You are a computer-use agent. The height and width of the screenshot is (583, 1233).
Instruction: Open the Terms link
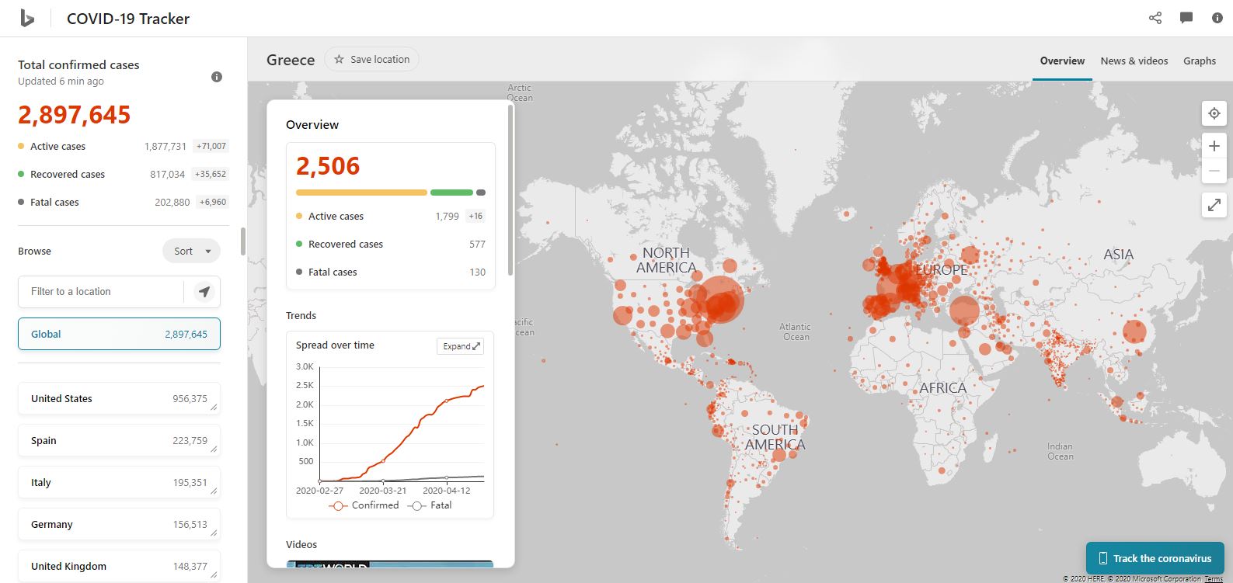pos(1214,579)
